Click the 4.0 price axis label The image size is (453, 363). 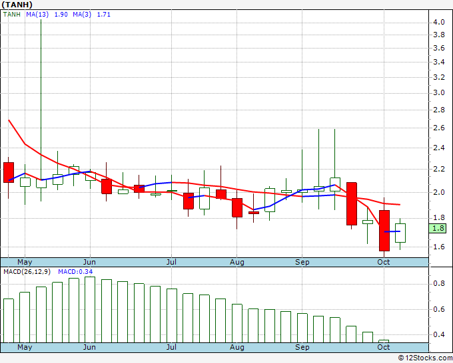(x=438, y=22)
